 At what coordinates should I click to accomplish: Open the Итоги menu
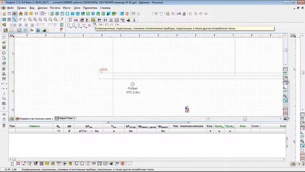(x=67, y=8)
